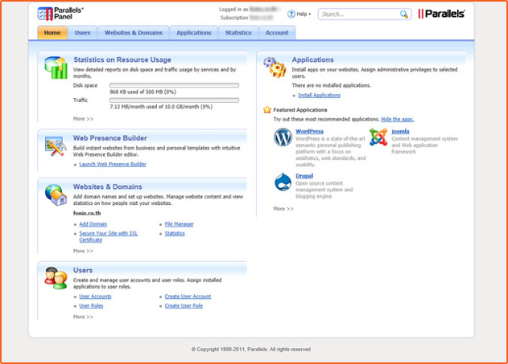508x364 pixels.
Task: Click the Applications gears icon
Action: click(x=275, y=67)
